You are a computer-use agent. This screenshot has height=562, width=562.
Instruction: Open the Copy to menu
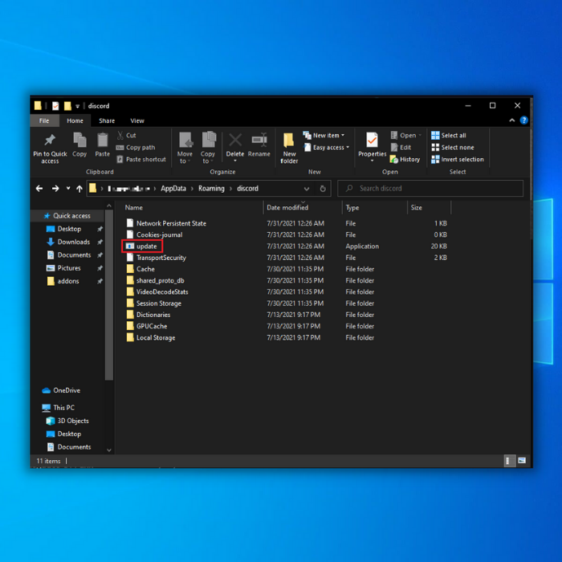[208, 148]
